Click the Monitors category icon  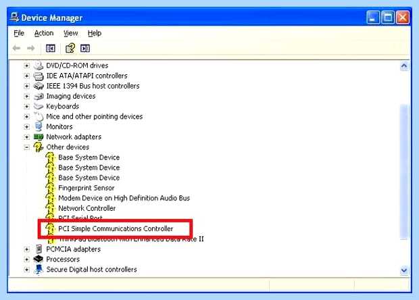coord(39,126)
